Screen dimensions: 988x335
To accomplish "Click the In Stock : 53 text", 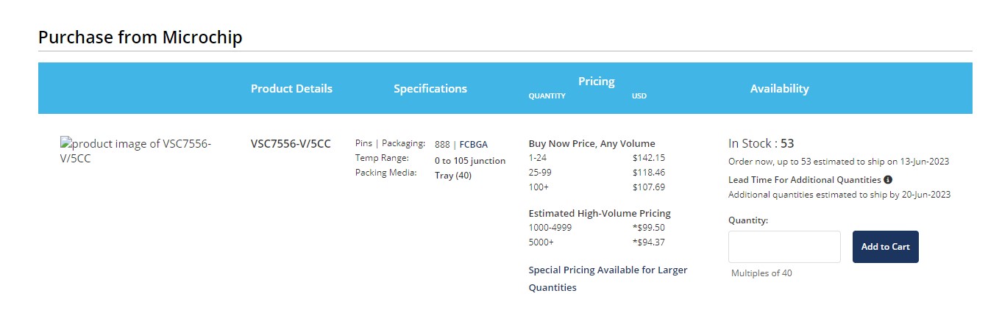I will (x=761, y=143).
